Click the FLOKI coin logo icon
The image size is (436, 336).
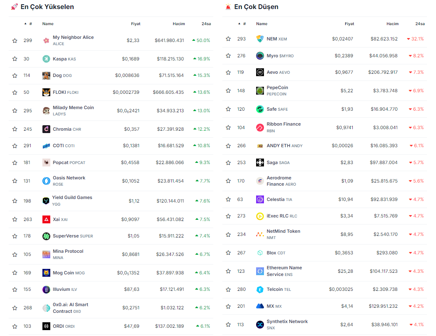tap(46, 92)
